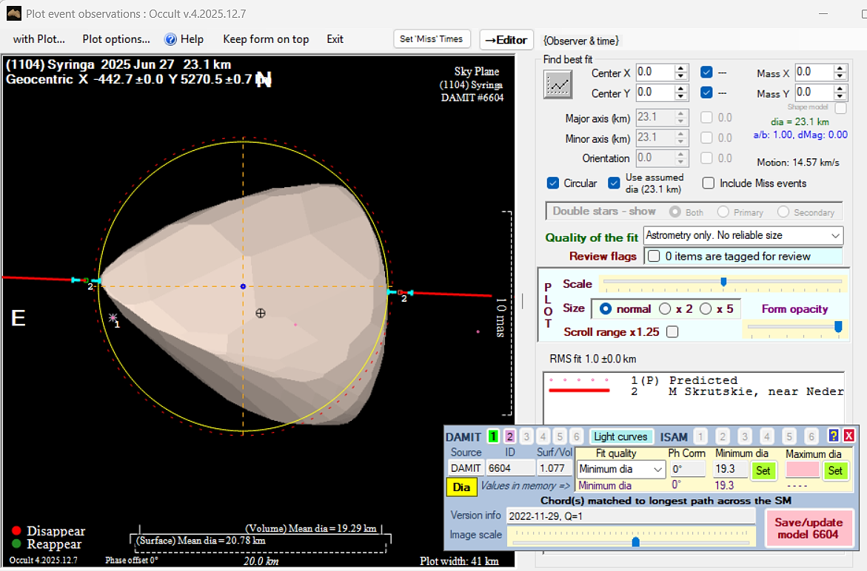This screenshot has width=867, height=571.
Task: Click the blue Help question mark icon
Action: 170,39
